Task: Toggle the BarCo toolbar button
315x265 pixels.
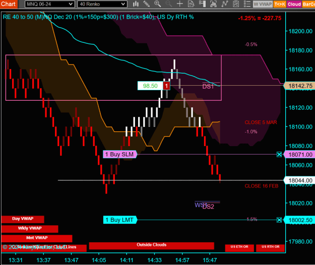Action: click(x=308, y=4)
